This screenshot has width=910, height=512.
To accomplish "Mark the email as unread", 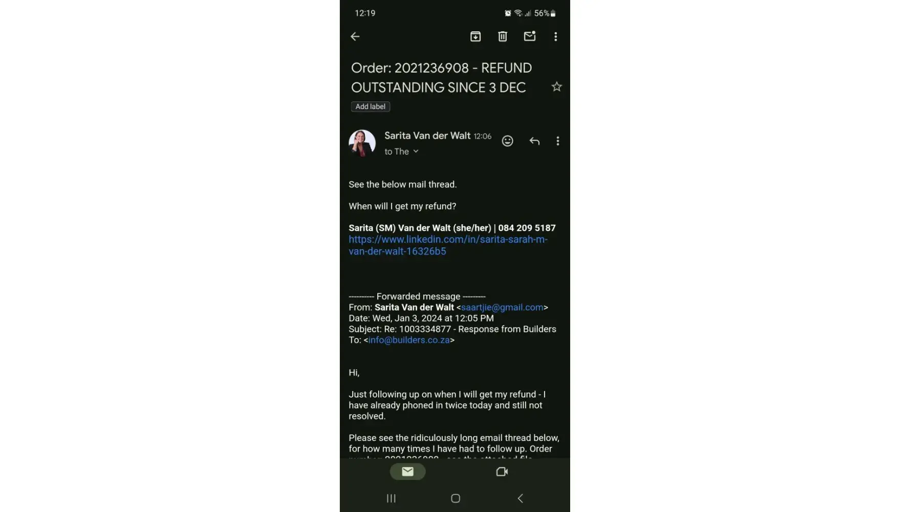I will tap(530, 36).
